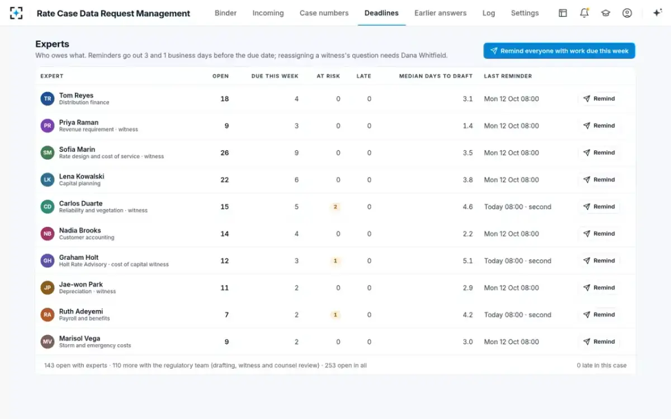Sort by Median days to draft
Viewport: 671px width, 419px height.
click(436, 76)
